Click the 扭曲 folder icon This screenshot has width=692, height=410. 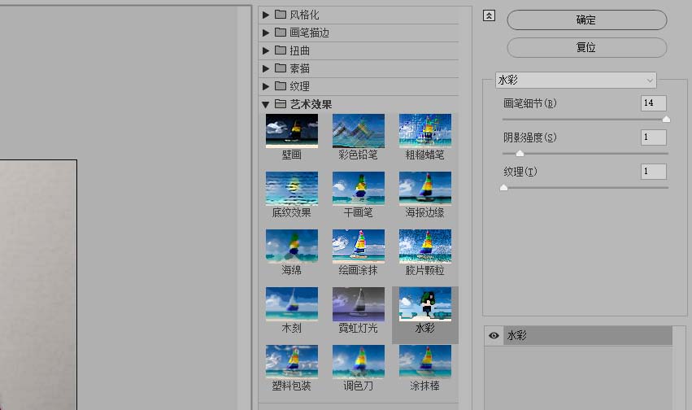pyautogui.click(x=281, y=50)
